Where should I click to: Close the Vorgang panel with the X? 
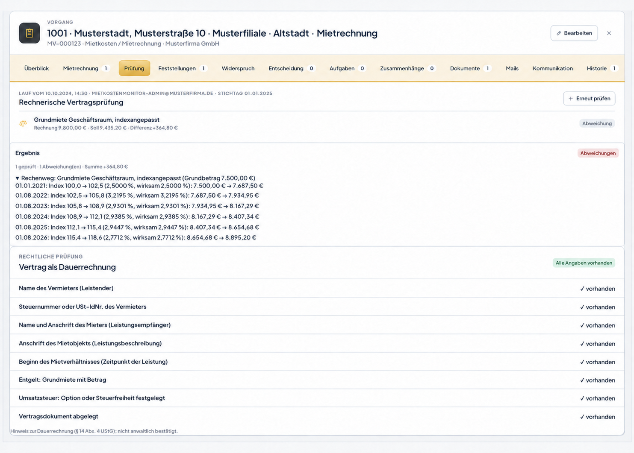point(609,33)
